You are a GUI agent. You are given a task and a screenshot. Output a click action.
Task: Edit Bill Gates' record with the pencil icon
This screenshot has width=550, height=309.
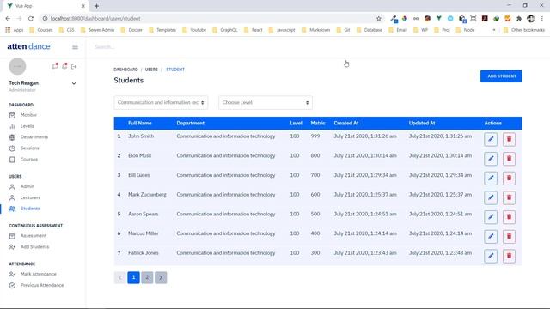pyautogui.click(x=491, y=178)
